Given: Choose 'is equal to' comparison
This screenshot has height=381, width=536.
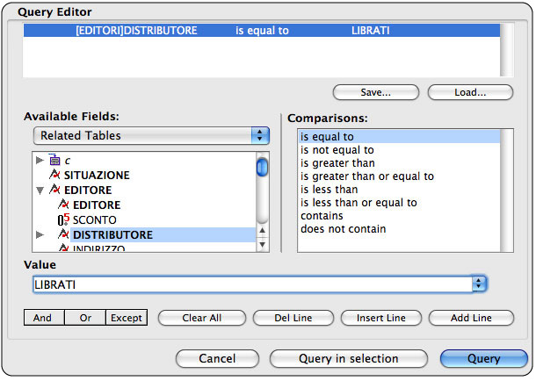Looking at the screenshot, I should coord(399,137).
